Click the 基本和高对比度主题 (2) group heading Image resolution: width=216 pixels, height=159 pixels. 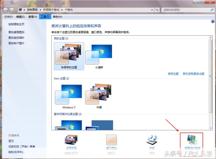pyautogui.click(x=68, y=114)
